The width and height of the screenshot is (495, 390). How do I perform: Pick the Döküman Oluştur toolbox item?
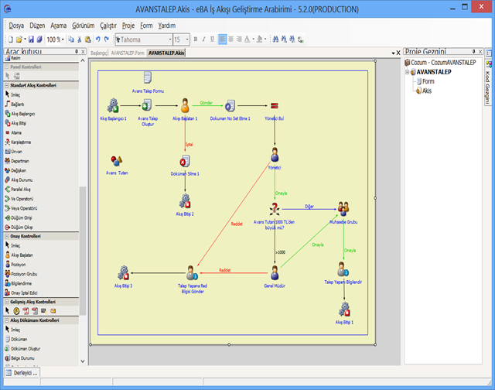22,349
